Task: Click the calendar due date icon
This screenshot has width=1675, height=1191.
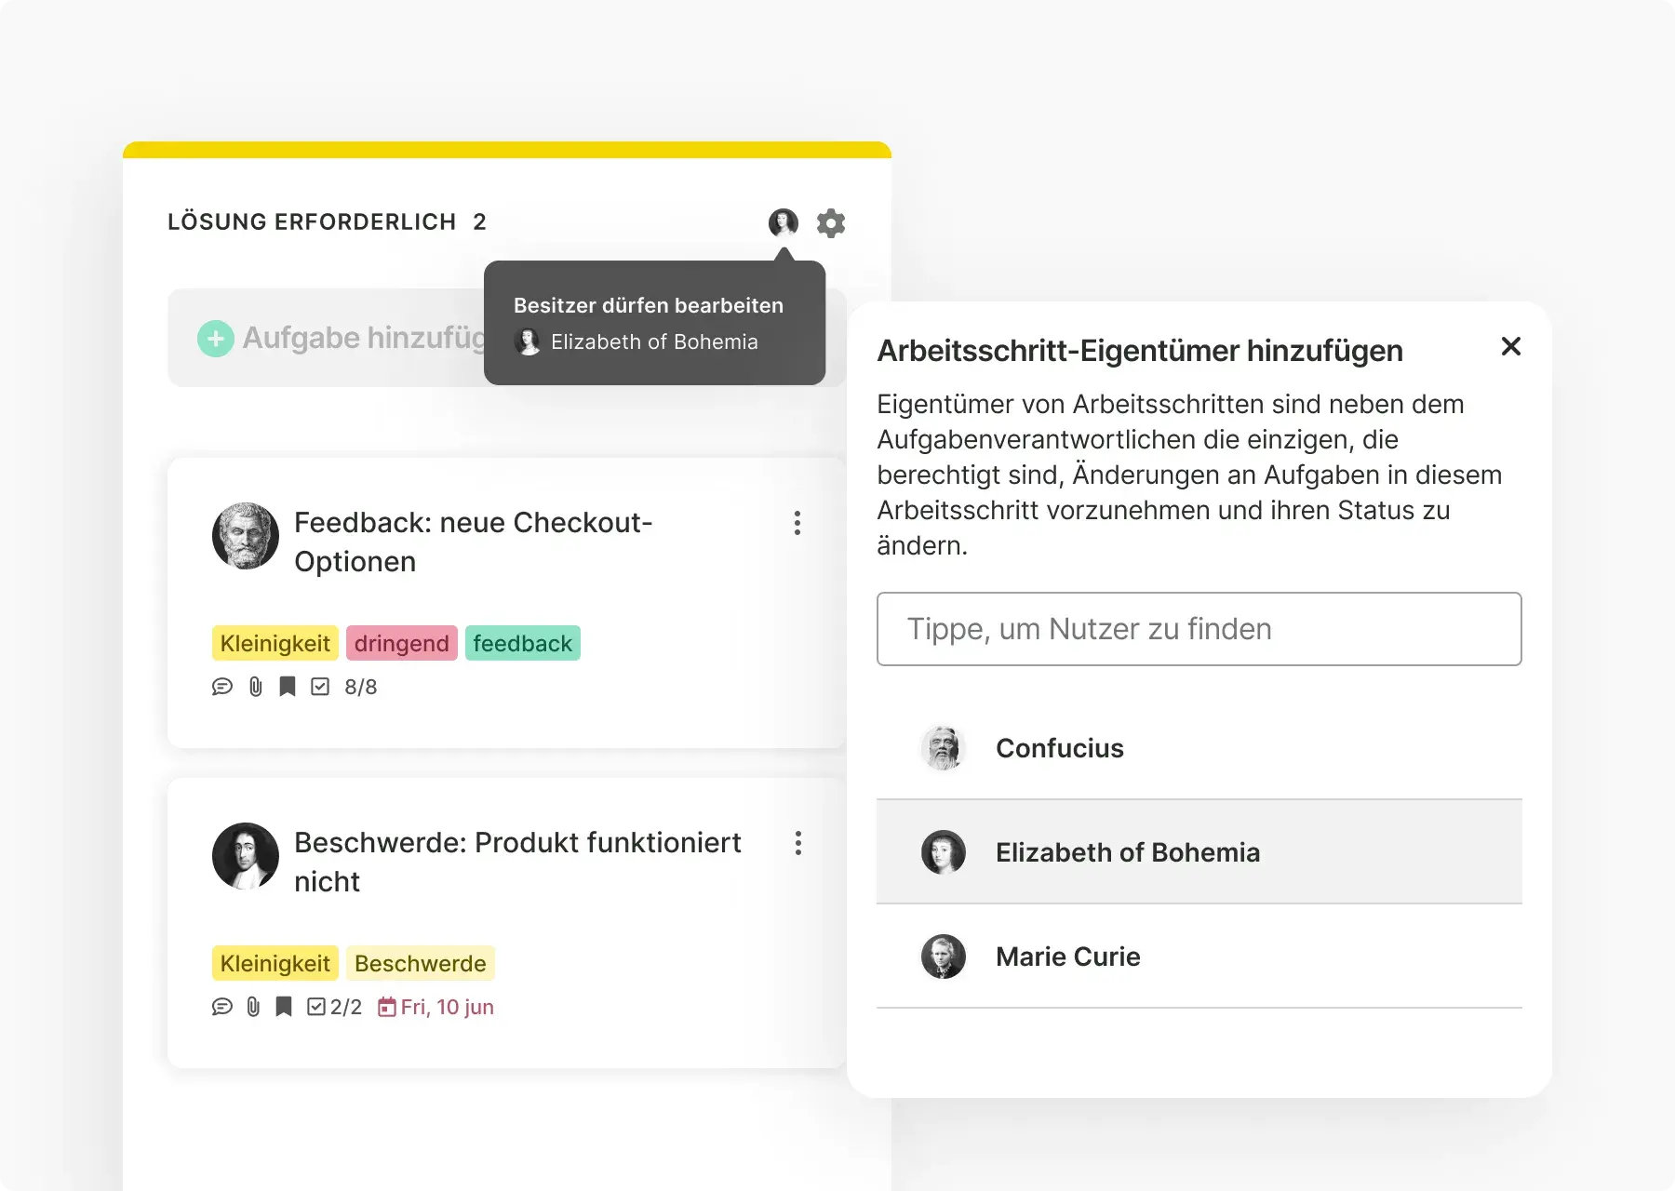Action: click(387, 1007)
